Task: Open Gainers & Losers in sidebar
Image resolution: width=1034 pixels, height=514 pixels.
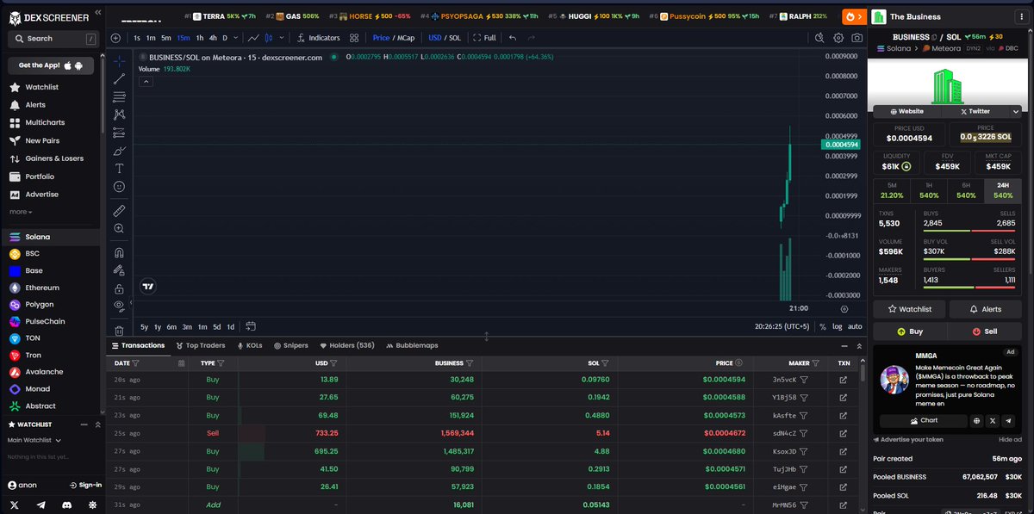Action: pyautogui.click(x=47, y=158)
